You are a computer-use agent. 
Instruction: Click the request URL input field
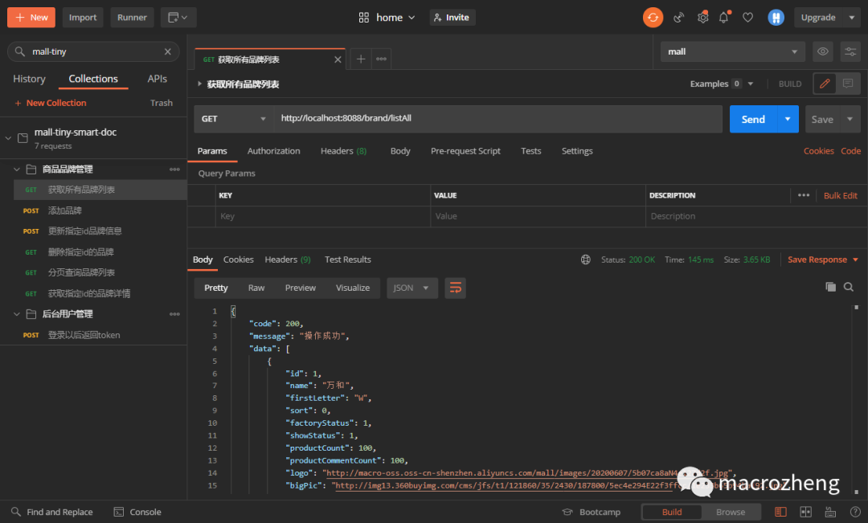pyautogui.click(x=498, y=118)
